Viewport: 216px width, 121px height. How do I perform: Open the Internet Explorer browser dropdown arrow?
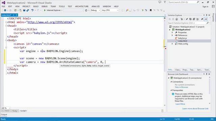62,10
